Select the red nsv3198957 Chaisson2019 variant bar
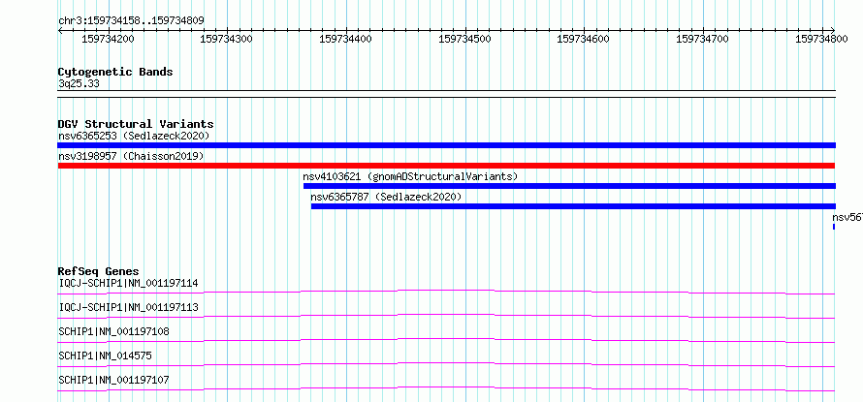The width and height of the screenshot is (863, 402). (x=446, y=166)
